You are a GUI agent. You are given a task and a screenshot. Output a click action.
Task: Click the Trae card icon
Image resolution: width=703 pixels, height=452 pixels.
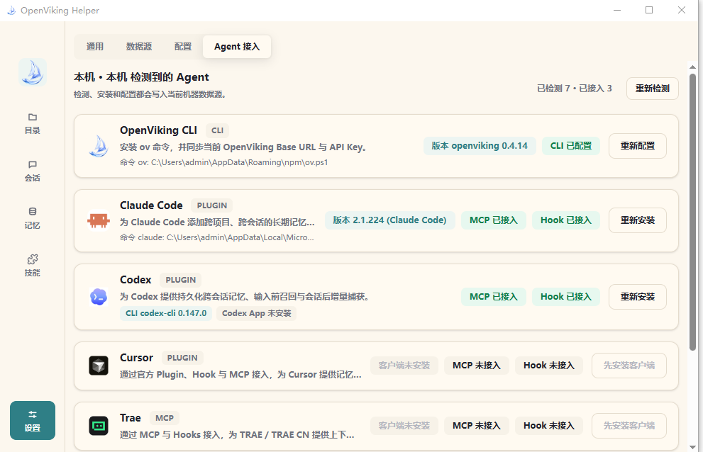pyautogui.click(x=98, y=426)
